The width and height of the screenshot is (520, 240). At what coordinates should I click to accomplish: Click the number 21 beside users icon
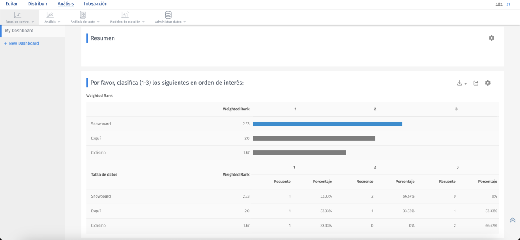508,4
